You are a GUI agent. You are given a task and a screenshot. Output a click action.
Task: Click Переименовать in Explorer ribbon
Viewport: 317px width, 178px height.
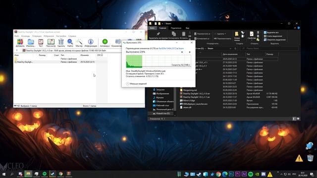click(x=222, y=39)
